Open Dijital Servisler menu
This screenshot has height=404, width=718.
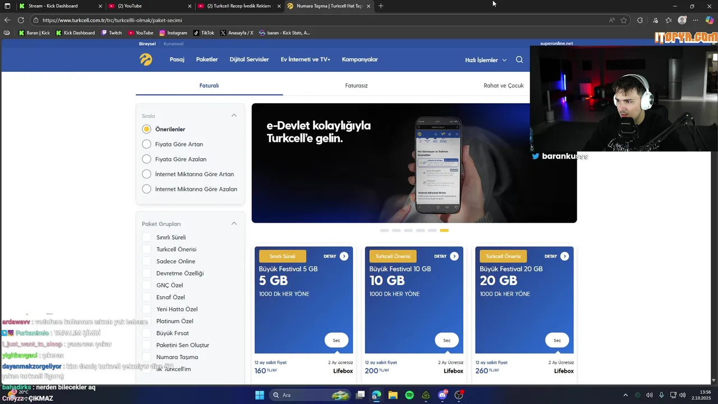tap(249, 59)
